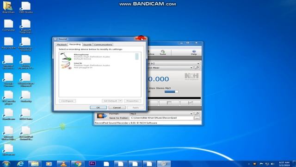Open the Windows Start menu orb
The height and width of the screenshot is (167, 296).
pos(6,164)
